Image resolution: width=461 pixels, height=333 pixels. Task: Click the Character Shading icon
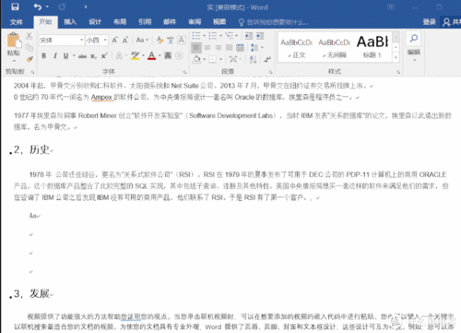(x=168, y=55)
